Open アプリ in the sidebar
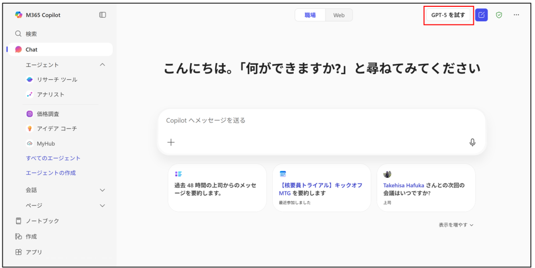535x268 pixels. tap(29, 252)
